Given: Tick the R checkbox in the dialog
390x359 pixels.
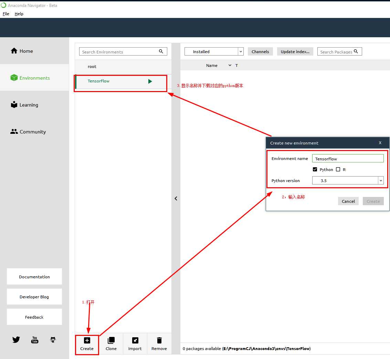Looking at the screenshot, I should [x=338, y=169].
